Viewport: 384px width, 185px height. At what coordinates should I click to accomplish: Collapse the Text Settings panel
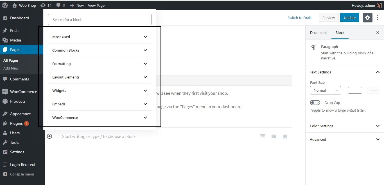click(x=345, y=72)
